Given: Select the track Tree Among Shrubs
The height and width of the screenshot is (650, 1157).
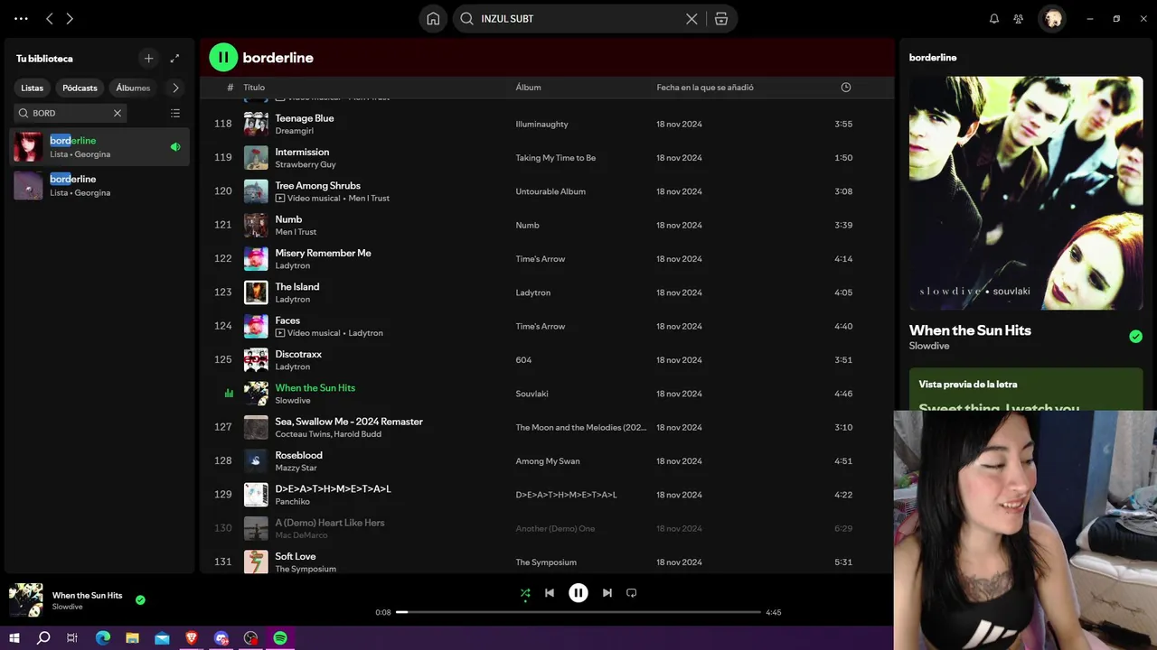Looking at the screenshot, I should (x=317, y=186).
